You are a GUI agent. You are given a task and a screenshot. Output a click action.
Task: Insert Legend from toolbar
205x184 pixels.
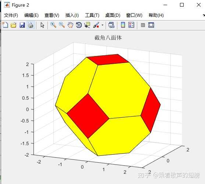click(131, 25)
